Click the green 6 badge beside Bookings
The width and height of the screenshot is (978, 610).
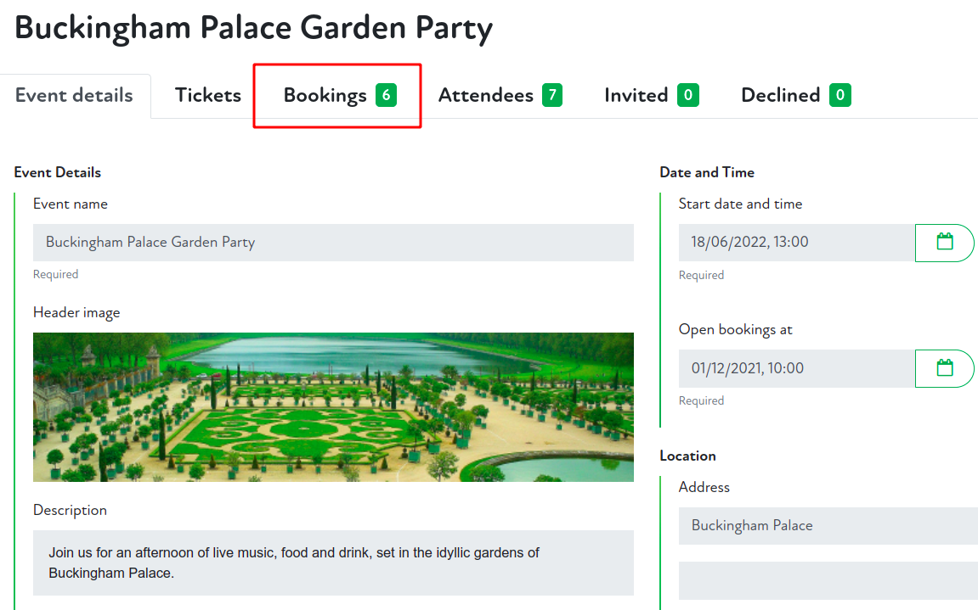click(x=386, y=95)
